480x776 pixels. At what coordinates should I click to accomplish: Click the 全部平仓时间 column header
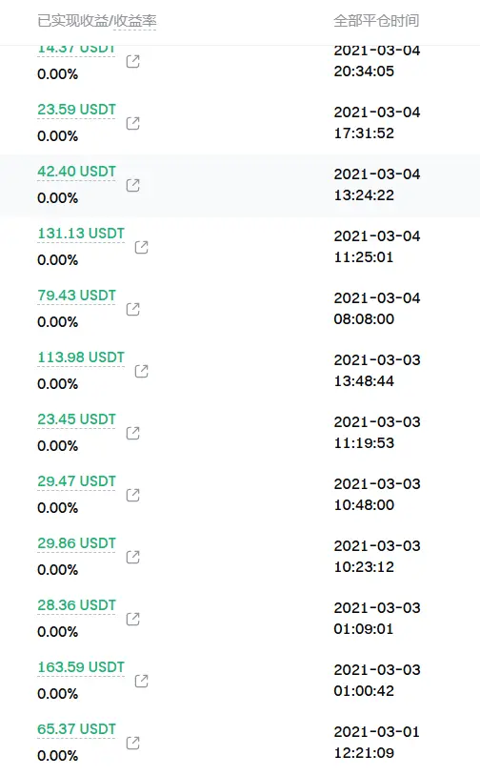pos(376,21)
